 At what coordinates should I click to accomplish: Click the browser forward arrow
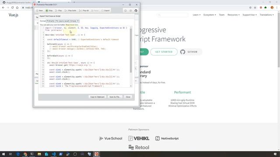[8, 8]
